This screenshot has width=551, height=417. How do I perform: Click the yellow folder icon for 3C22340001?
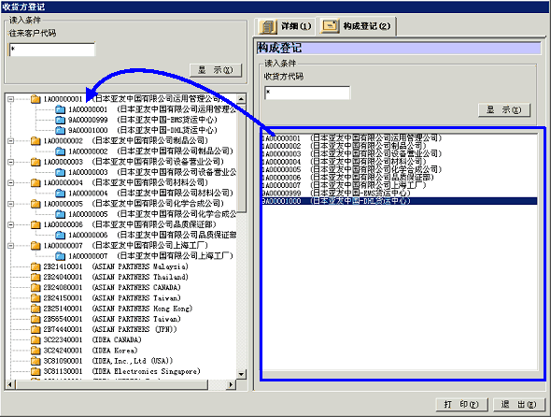click(35, 340)
